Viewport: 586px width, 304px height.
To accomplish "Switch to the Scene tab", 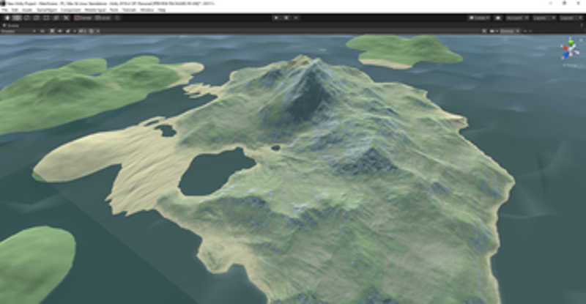I will pyautogui.click(x=11, y=26).
